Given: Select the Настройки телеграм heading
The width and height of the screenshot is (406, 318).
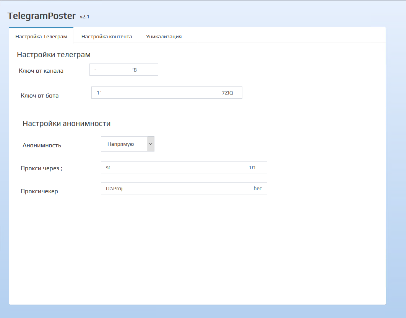Looking at the screenshot, I should click(54, 54).
